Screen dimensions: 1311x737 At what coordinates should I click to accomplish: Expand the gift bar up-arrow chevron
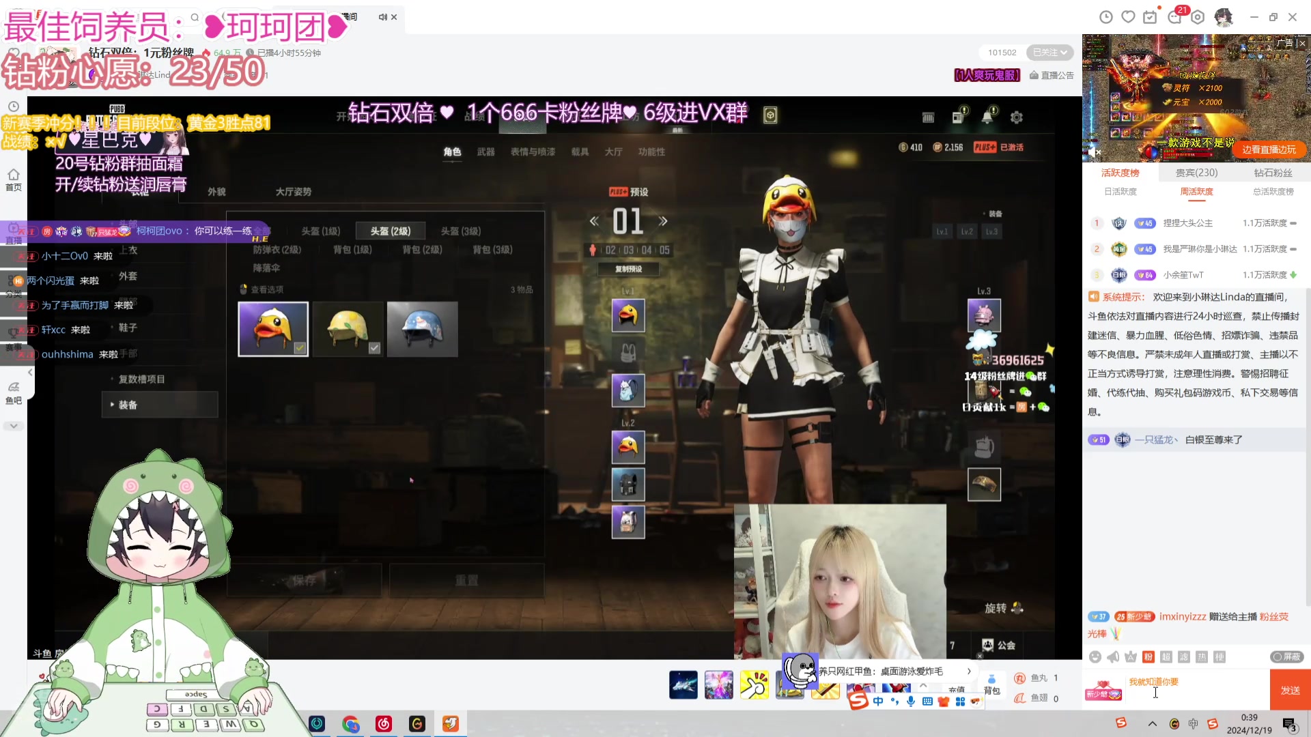pos(923,685)
